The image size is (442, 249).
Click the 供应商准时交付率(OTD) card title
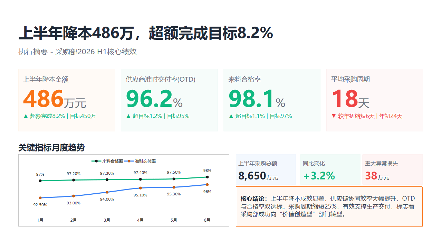pos(161,79)
